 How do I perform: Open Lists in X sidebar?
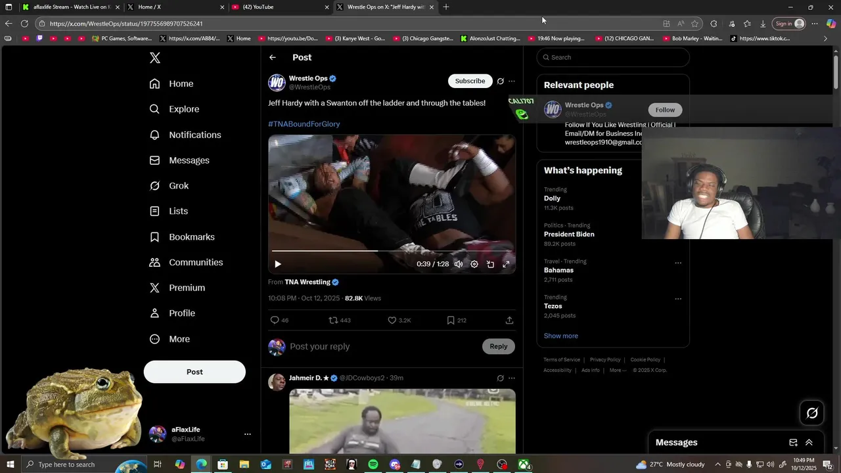[168, 211]
